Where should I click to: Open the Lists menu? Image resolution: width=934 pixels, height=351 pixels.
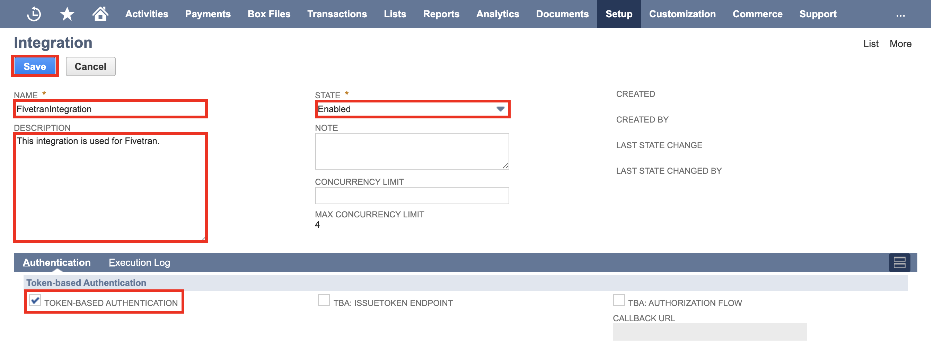point(395,14)
